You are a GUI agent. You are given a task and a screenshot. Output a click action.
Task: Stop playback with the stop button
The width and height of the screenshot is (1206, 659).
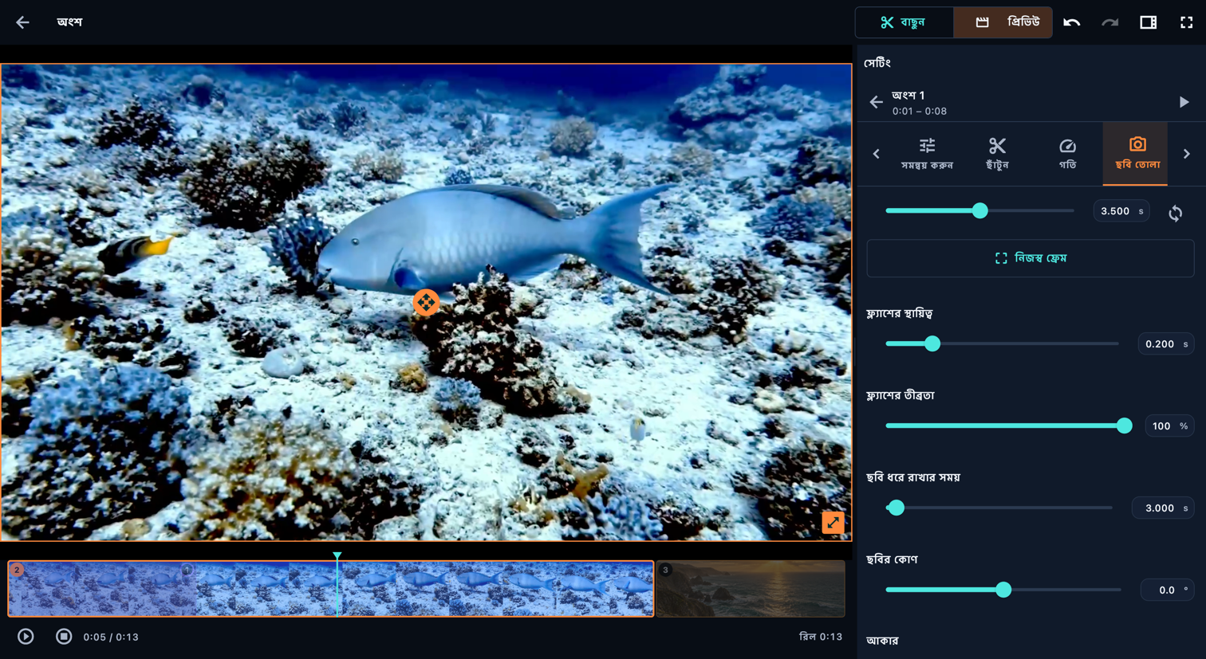coord(64,637)
